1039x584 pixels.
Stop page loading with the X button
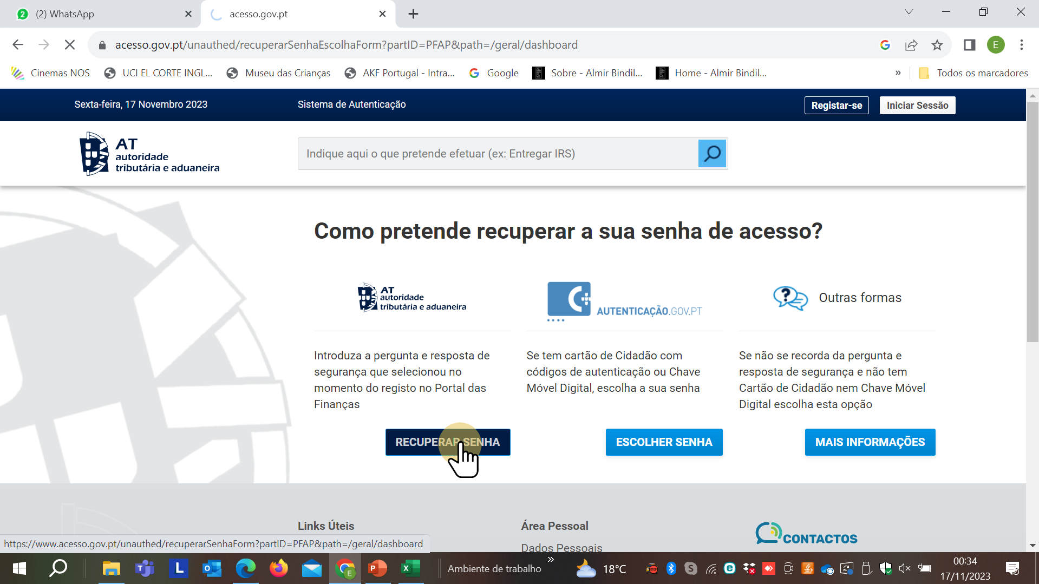click(70, 45)
